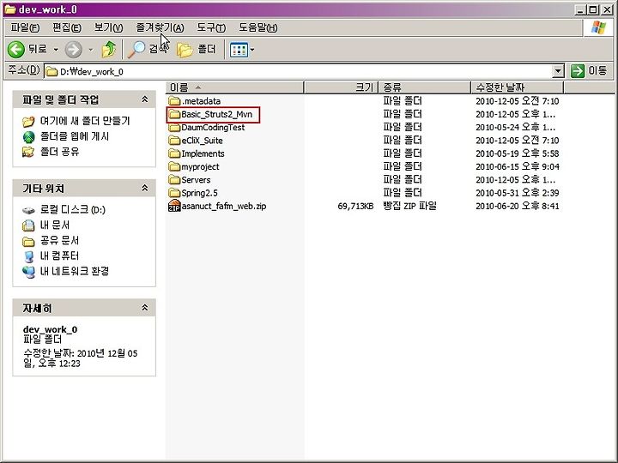The height and width of the screenshot is (463, 618).
Task: Click 폴더 공유 link
Action: 60,152
